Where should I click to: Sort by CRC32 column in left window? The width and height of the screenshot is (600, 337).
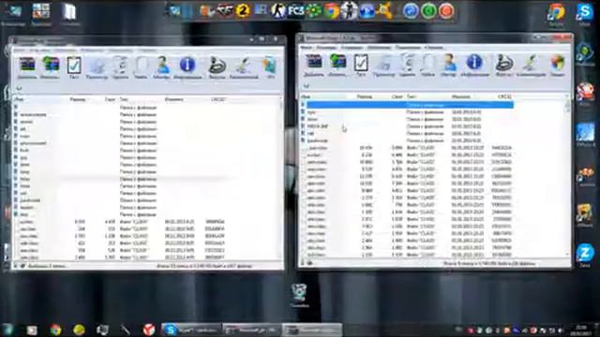[x=218, y=99]
